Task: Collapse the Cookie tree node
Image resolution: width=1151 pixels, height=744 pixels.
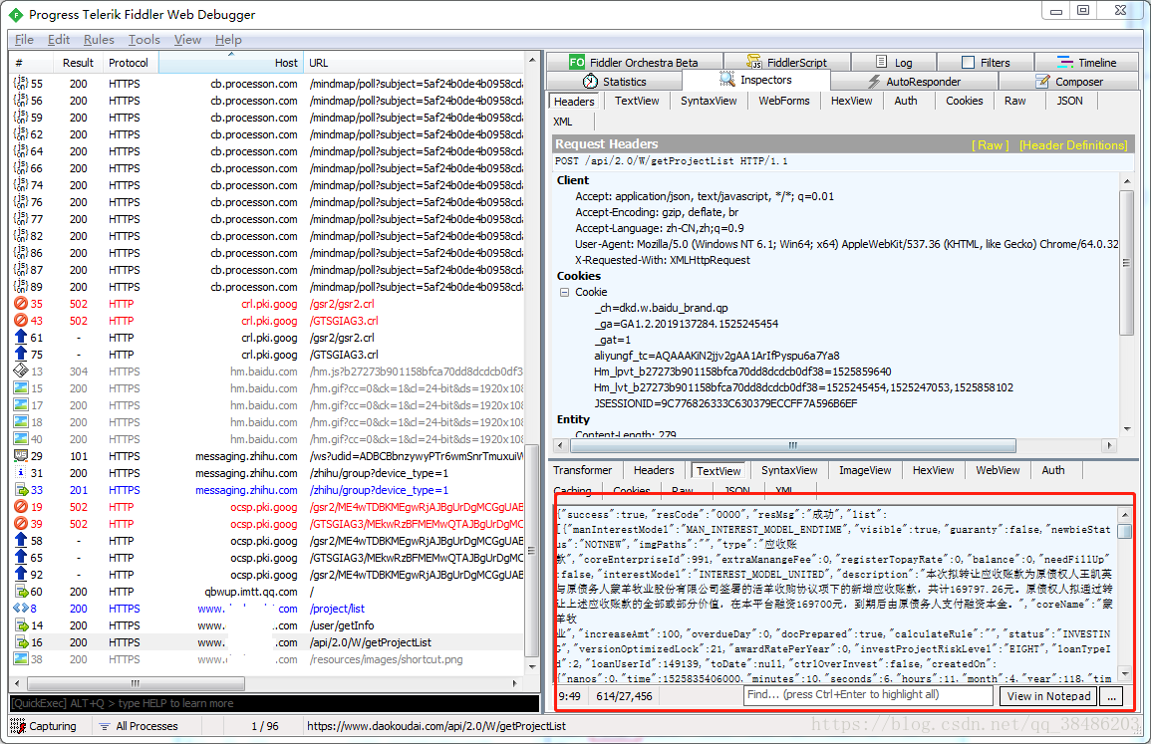Action: click(x=564, y=291)
